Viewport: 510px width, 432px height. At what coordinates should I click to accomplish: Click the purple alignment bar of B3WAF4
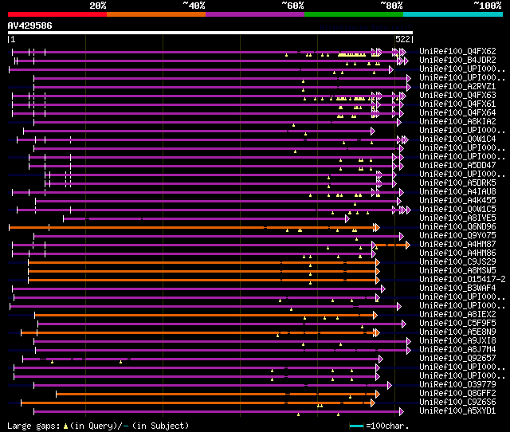198,289
